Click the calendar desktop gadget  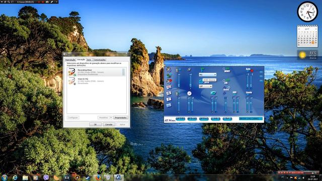click(x=307, y=36)
